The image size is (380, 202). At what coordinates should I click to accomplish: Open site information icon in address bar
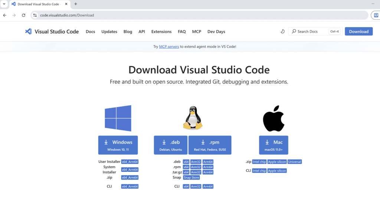coord(35,15)
